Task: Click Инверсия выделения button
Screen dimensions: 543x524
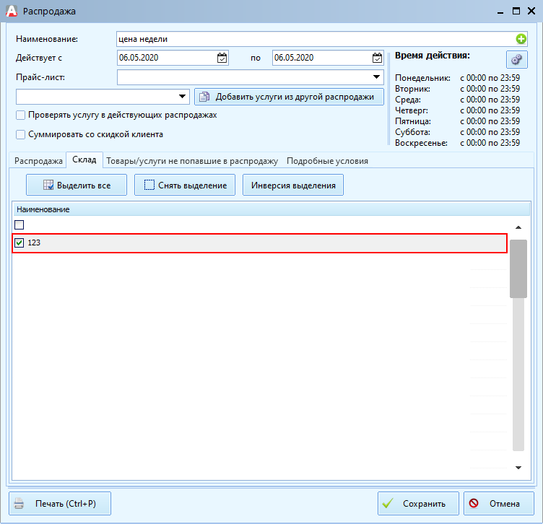Action: 293,185
